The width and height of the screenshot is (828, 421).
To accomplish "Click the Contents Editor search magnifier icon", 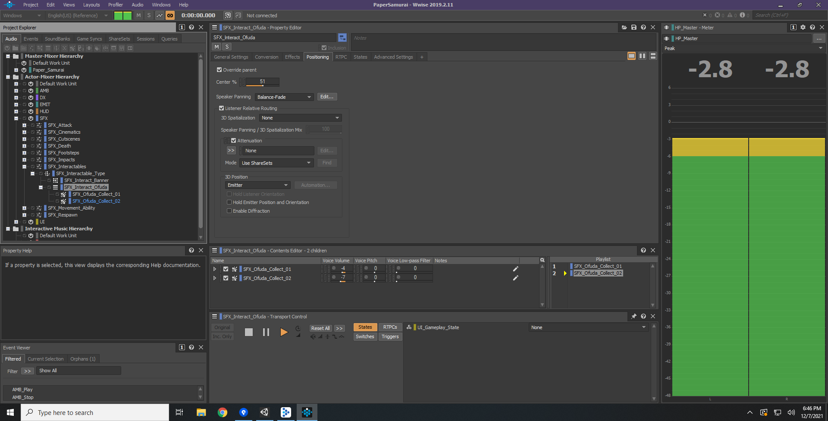I will [542, 260].
